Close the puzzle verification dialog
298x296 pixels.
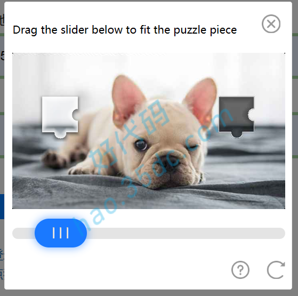coord(271,24)
